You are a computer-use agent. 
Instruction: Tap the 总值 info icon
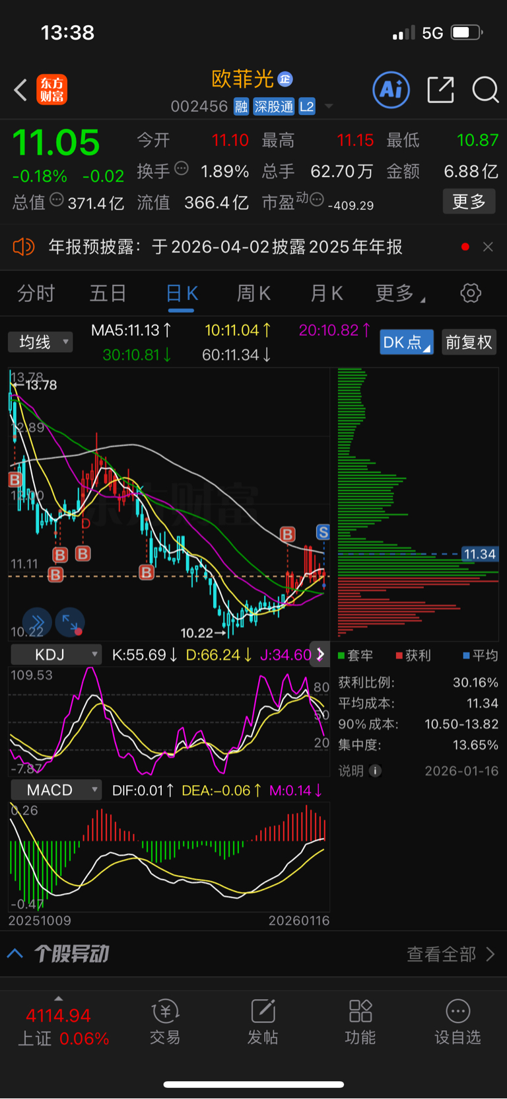[57, 200]
